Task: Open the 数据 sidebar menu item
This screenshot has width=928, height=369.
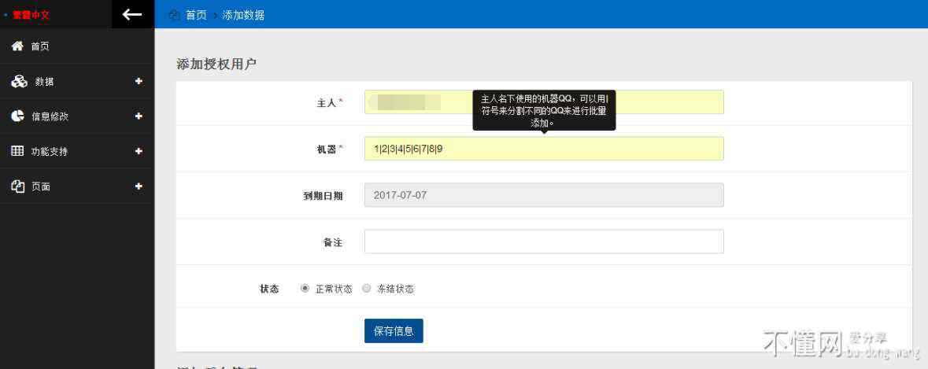Action: coord(77,81)
